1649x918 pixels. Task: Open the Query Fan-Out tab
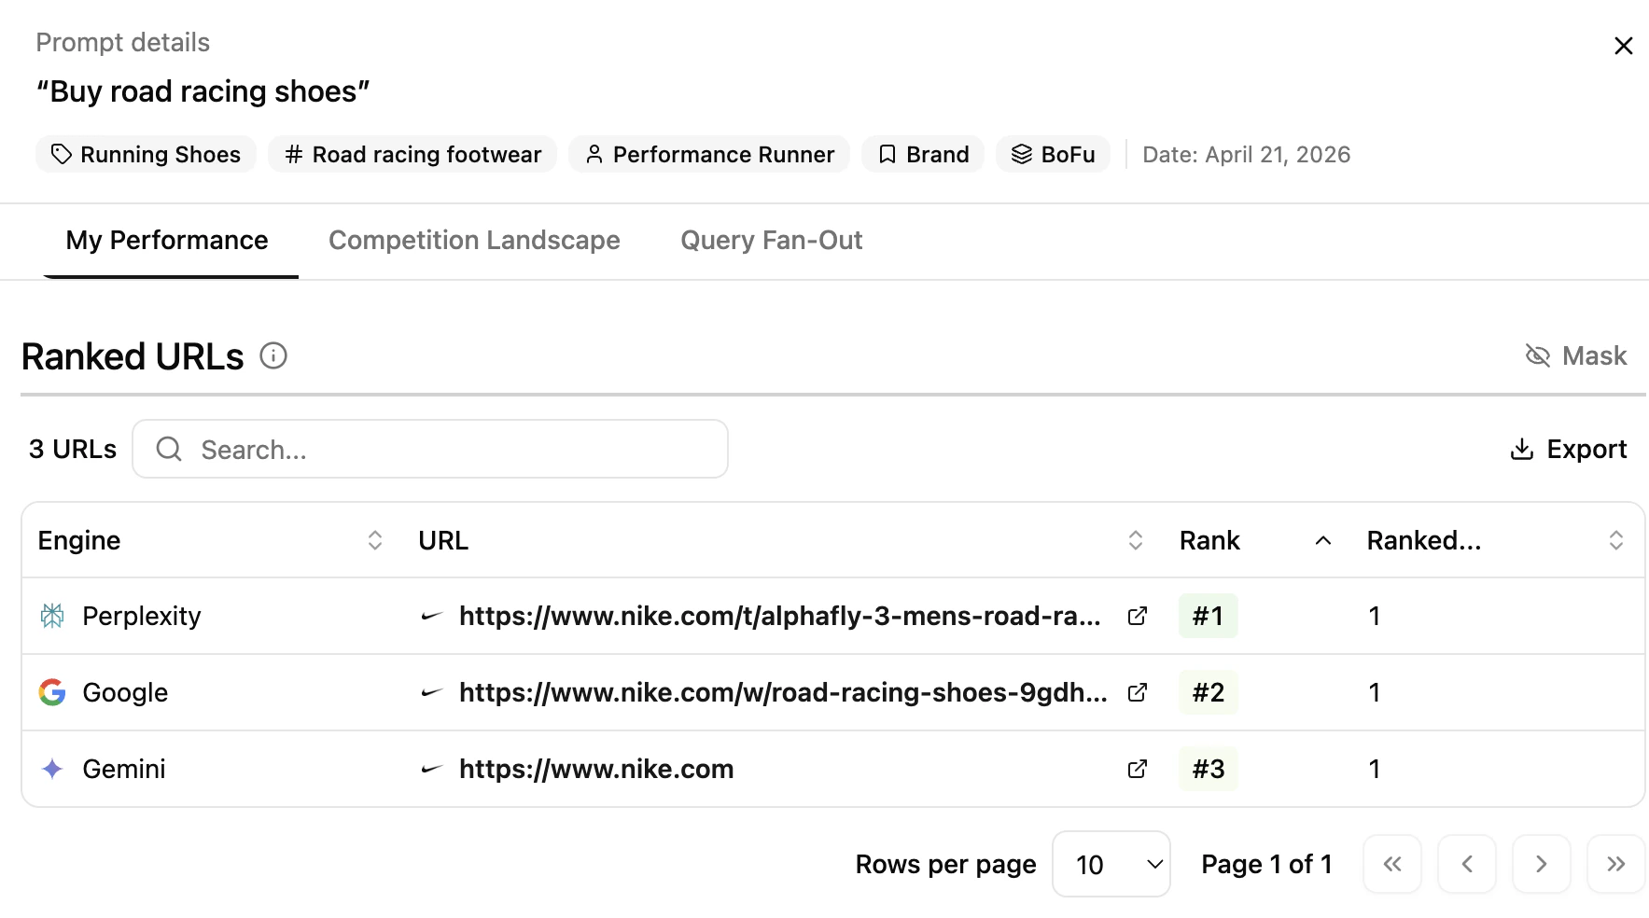tap(771, 240)
